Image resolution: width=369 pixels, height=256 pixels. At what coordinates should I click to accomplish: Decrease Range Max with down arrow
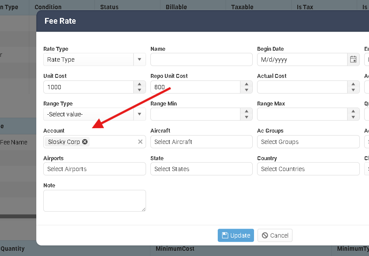click(x=353, y=118)
